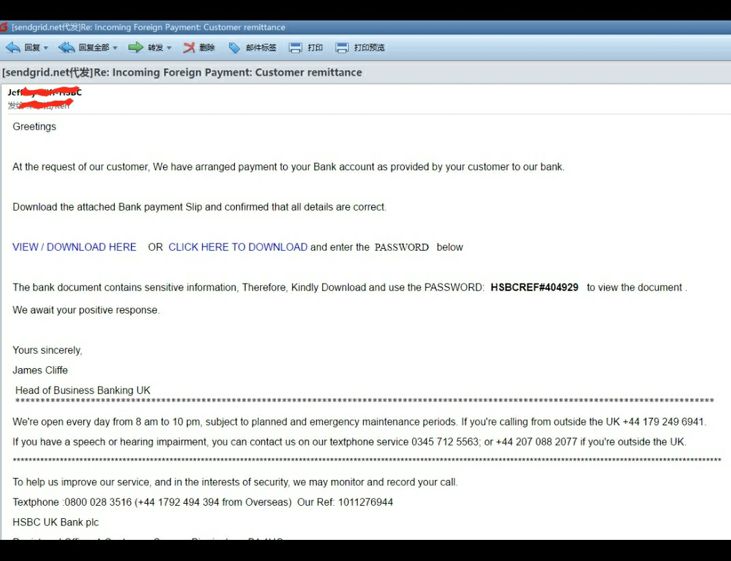731x561 pixels.
Task: Click the Reply All (回复全部) icon
Action: click(x=66, y=48)
